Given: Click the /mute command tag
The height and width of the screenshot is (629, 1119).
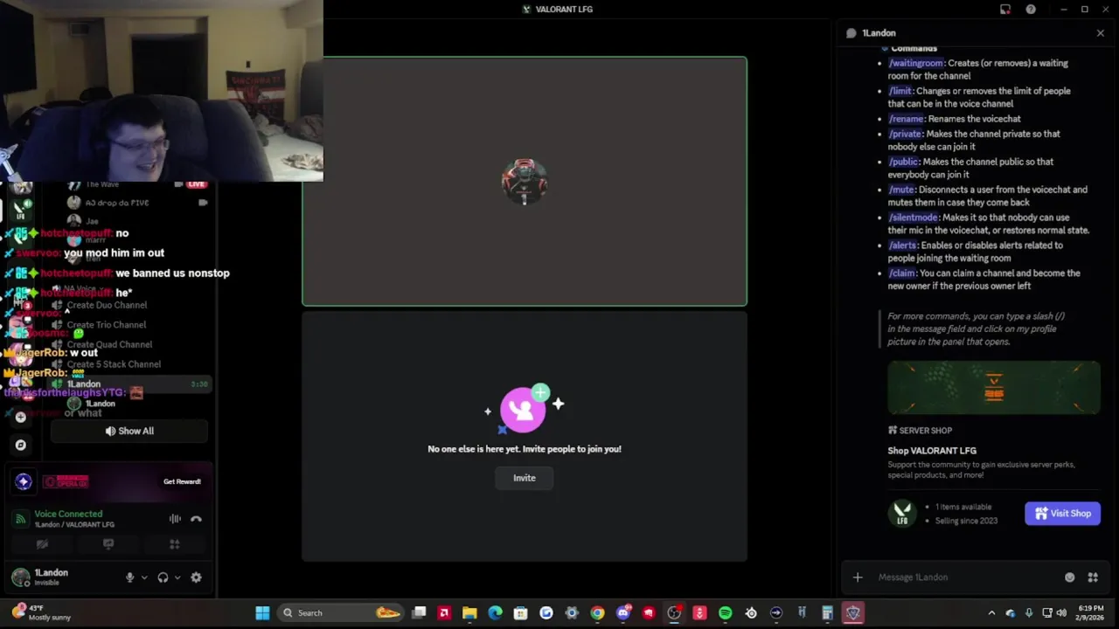Looking at the screenshot, I should 901,190.
